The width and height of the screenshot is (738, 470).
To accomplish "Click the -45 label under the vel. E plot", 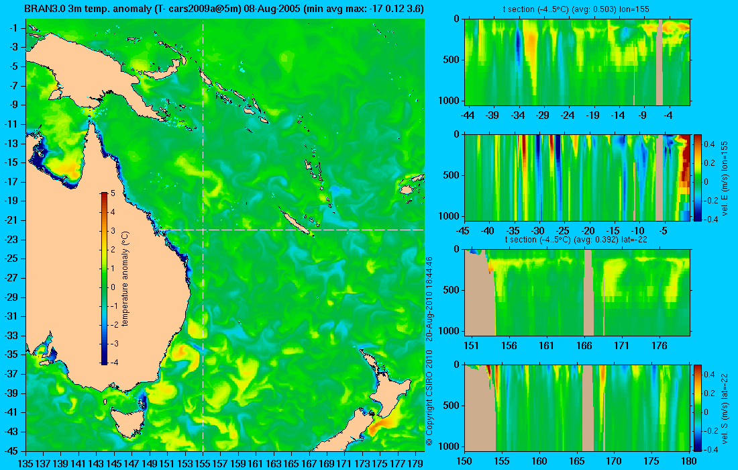I will pyautogui.click(x=463, y=231).
